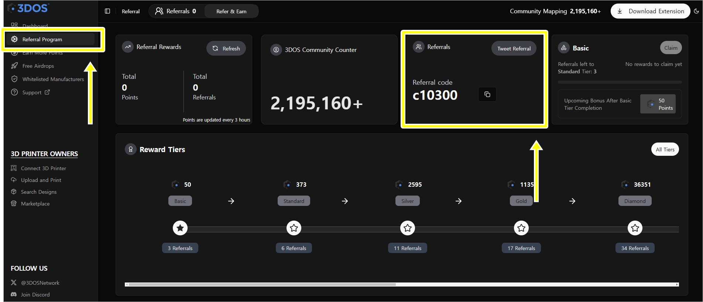
Task: Click the star above 11 Referrals
Action: coord(408,228)
